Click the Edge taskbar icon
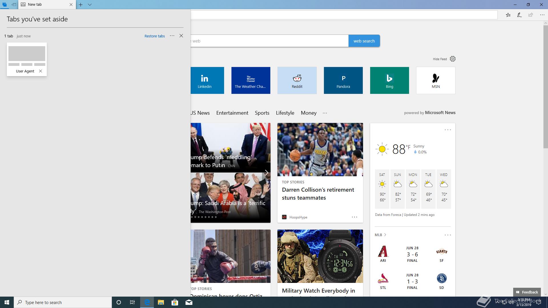The height and width of the screenshot is (308, 548). [x=147, y=302]
